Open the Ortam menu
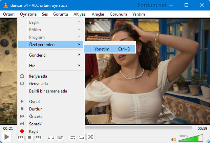 [x=9, y=14]
